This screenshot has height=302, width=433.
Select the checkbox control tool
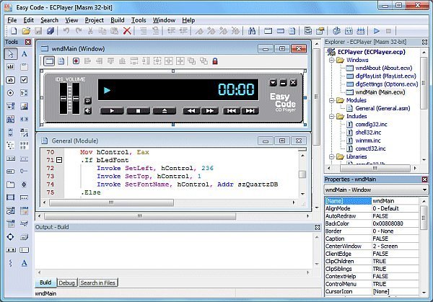(x=24, y=80)
